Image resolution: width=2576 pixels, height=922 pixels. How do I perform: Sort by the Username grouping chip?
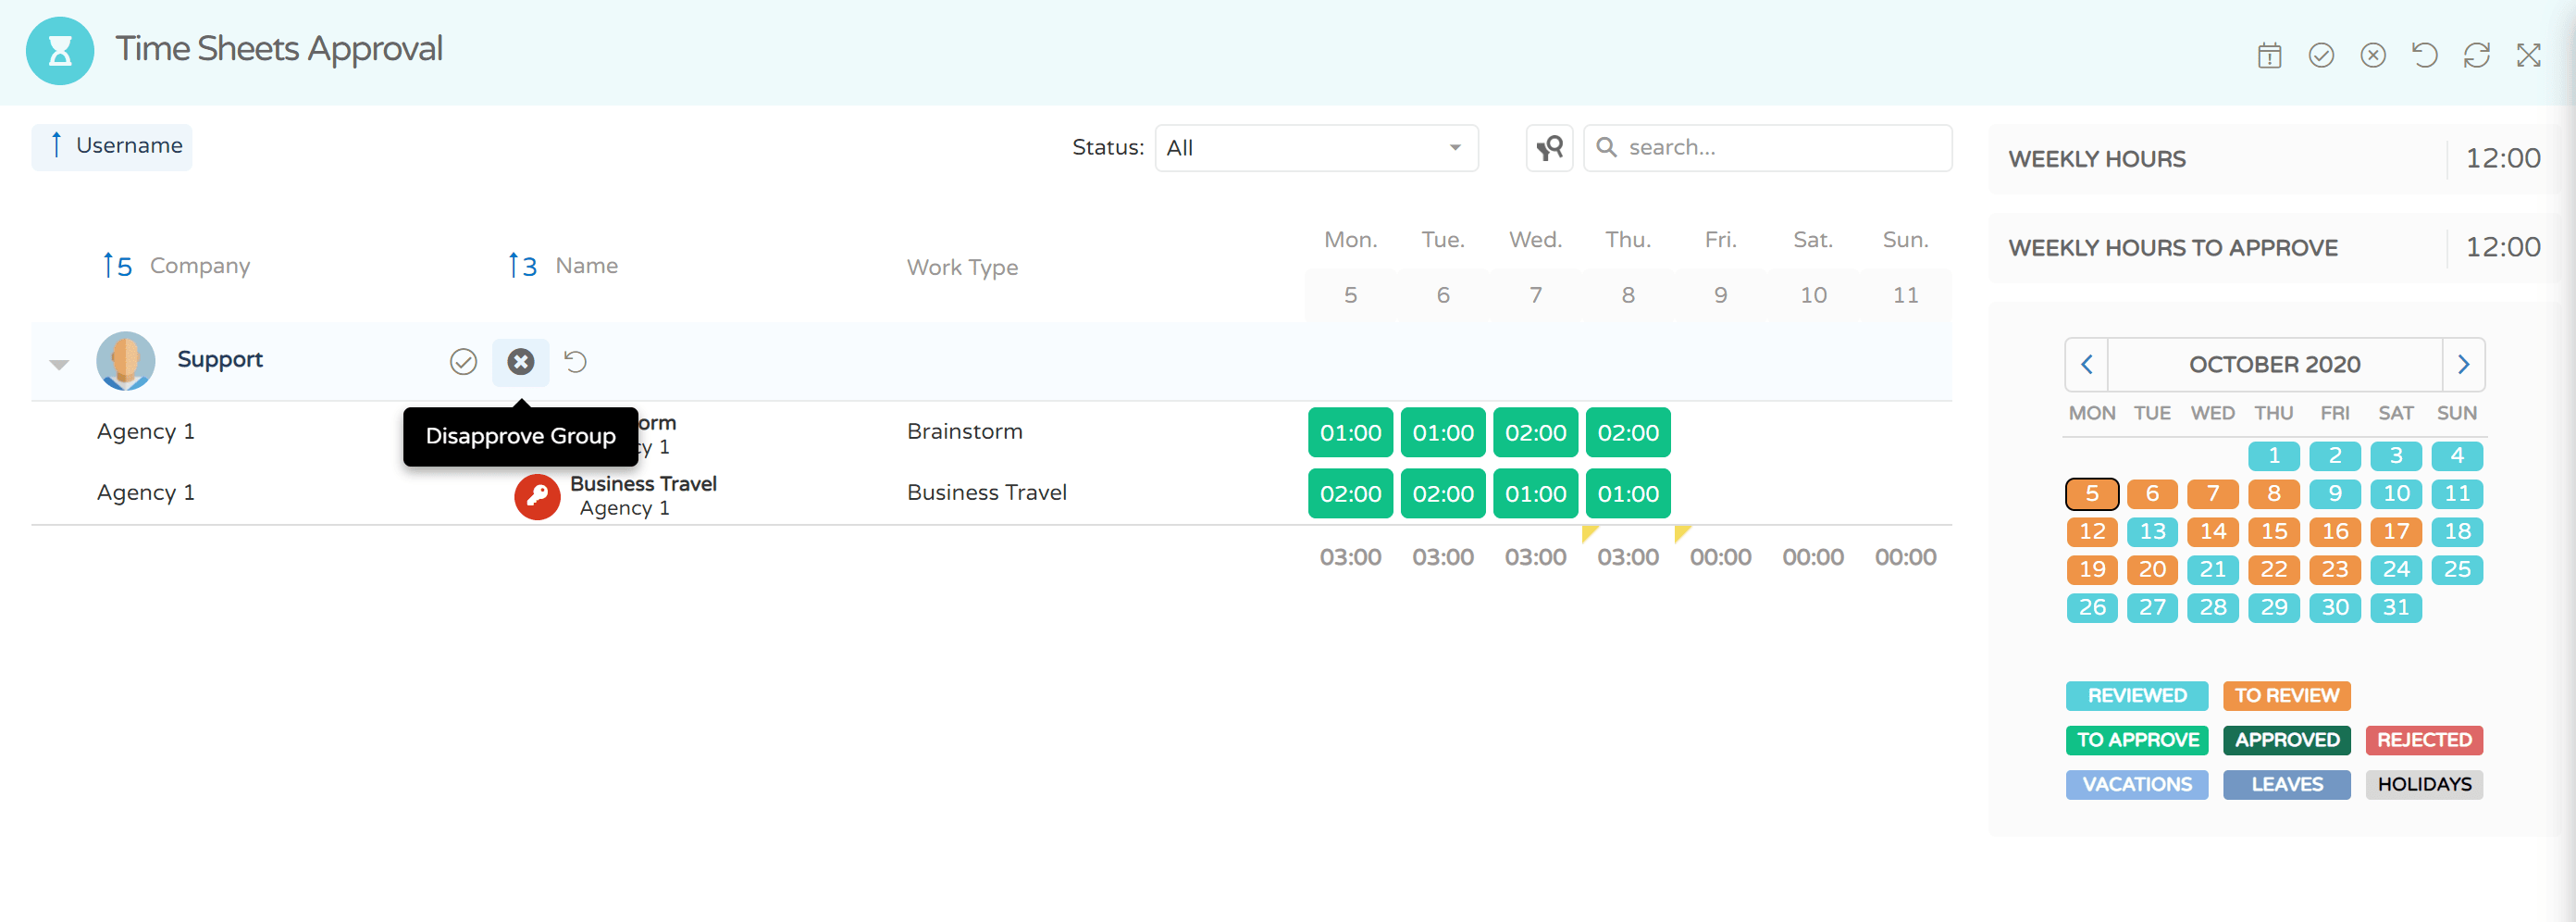coord(112,146)
